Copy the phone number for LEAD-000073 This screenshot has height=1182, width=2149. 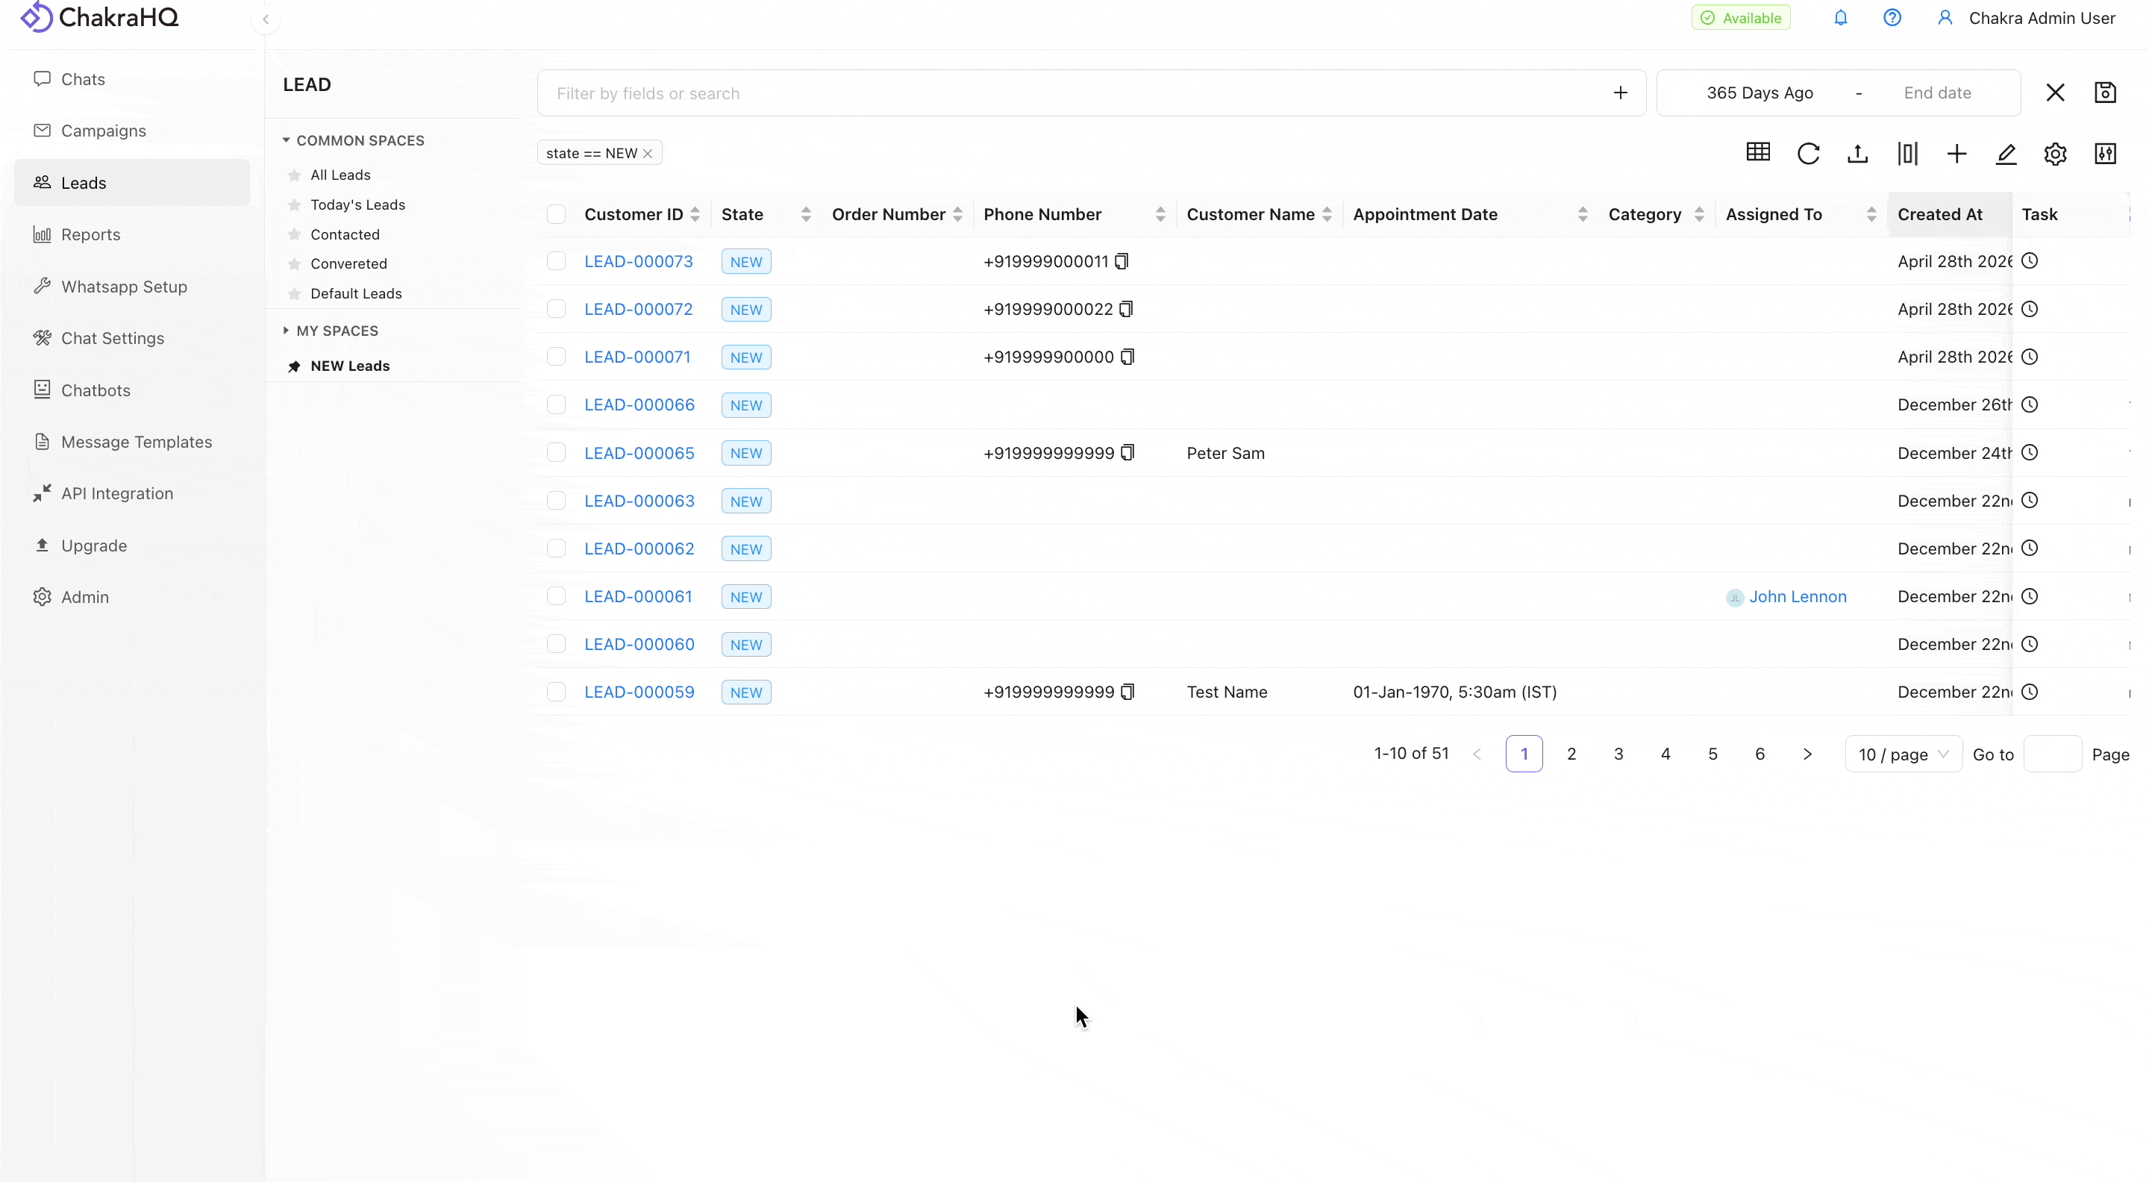pos(1122,262)
